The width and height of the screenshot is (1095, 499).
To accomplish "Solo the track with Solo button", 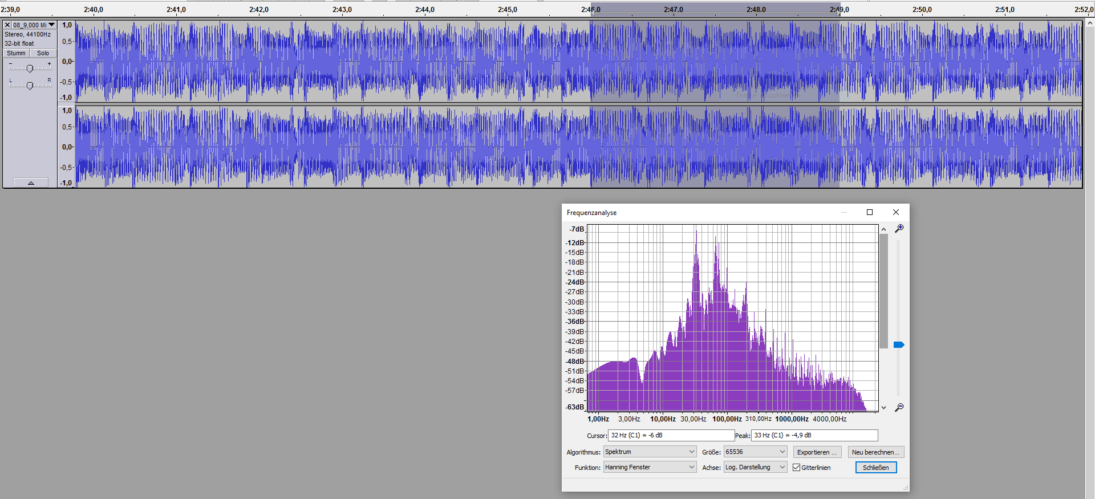I will coord(43,53).
